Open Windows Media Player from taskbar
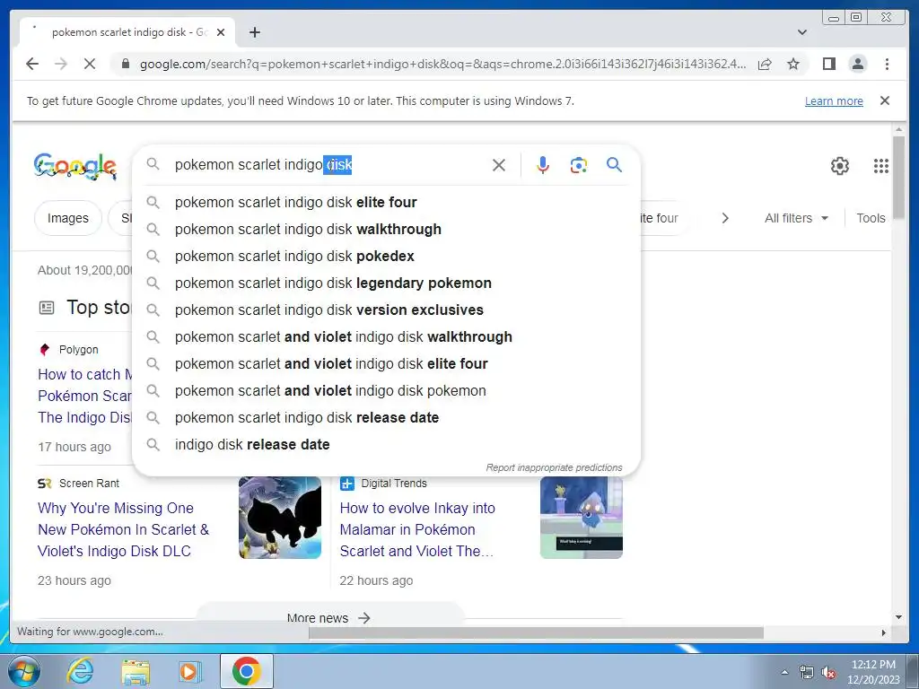The height and width of the screenshot is (689, 919). tap(189, 671)
